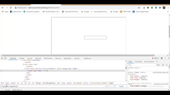Cancel the Elements search

[x=121, y=86]
